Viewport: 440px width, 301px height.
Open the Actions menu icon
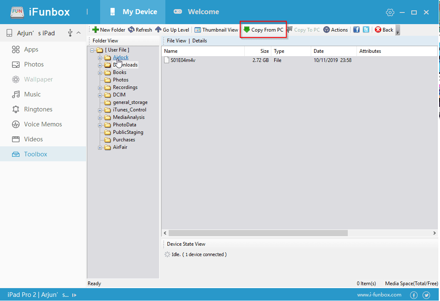coord(327,30)
